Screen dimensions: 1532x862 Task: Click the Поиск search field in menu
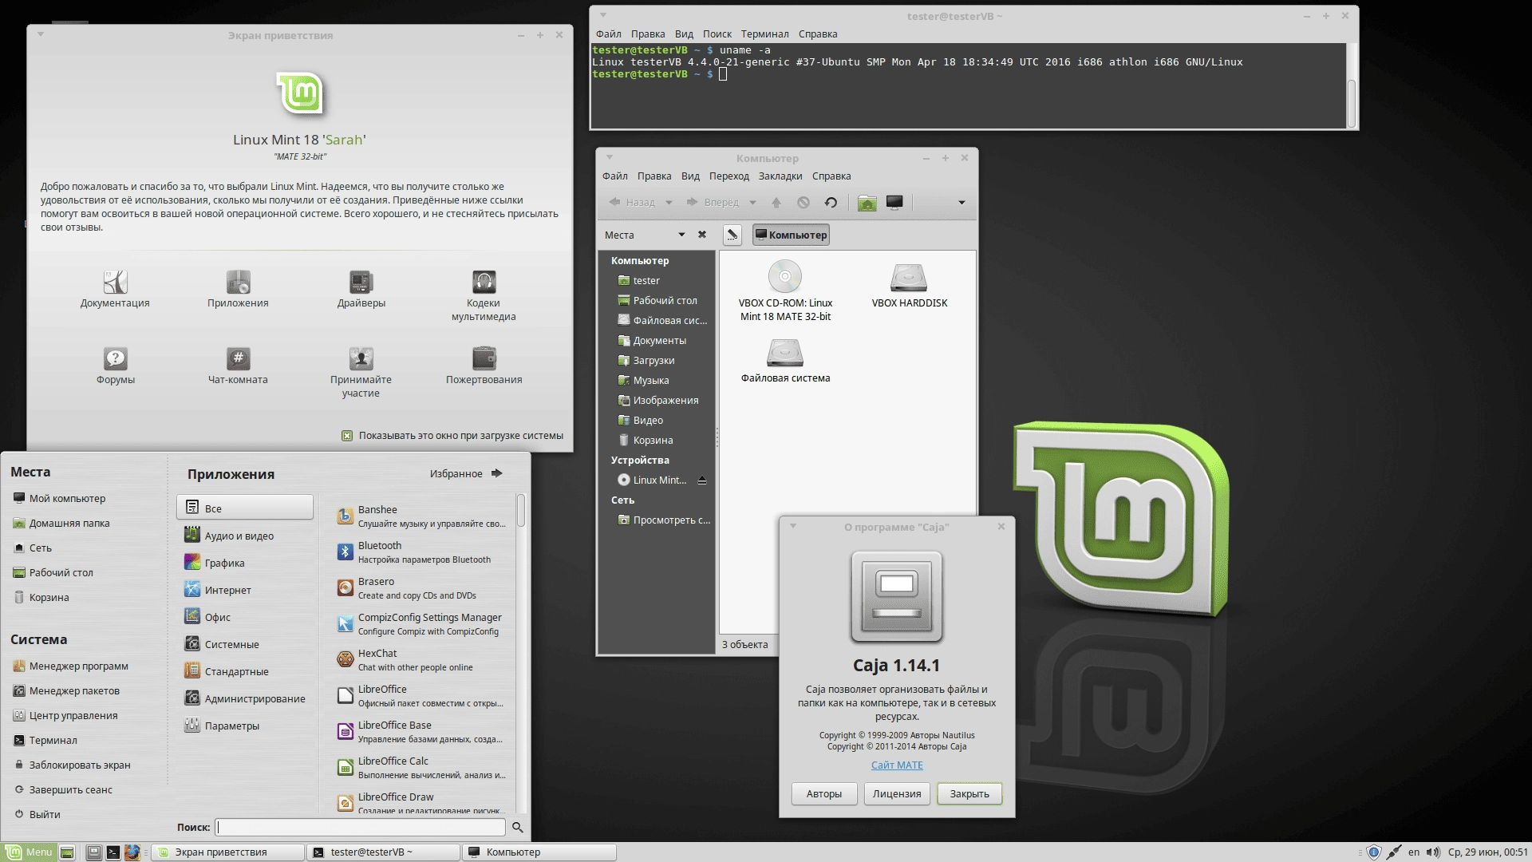coord(361,828)
